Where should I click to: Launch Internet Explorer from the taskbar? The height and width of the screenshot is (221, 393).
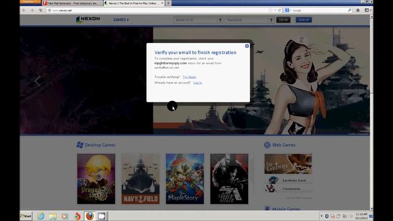tap(41, 216)
